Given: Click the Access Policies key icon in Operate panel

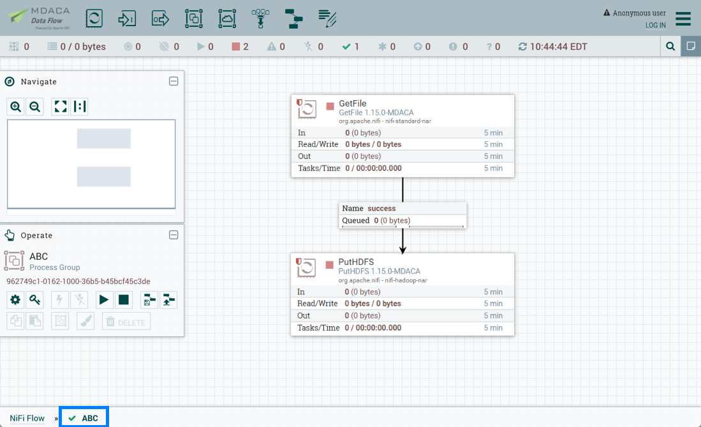Looking at the screenshot, I should 34,299.
